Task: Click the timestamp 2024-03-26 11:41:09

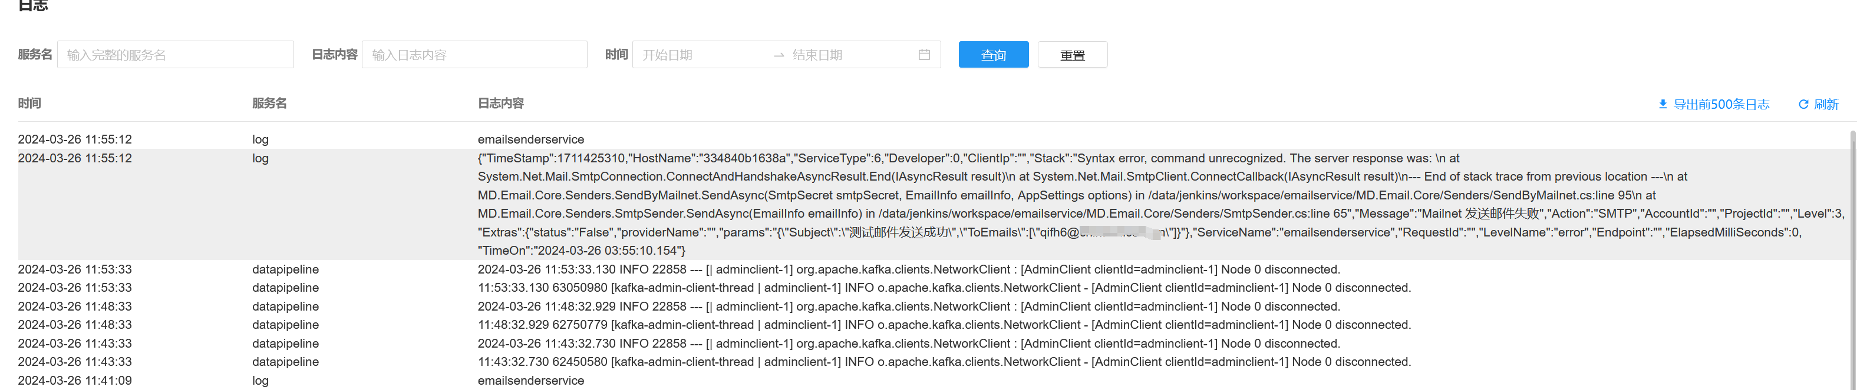Action: click(75, 381)
